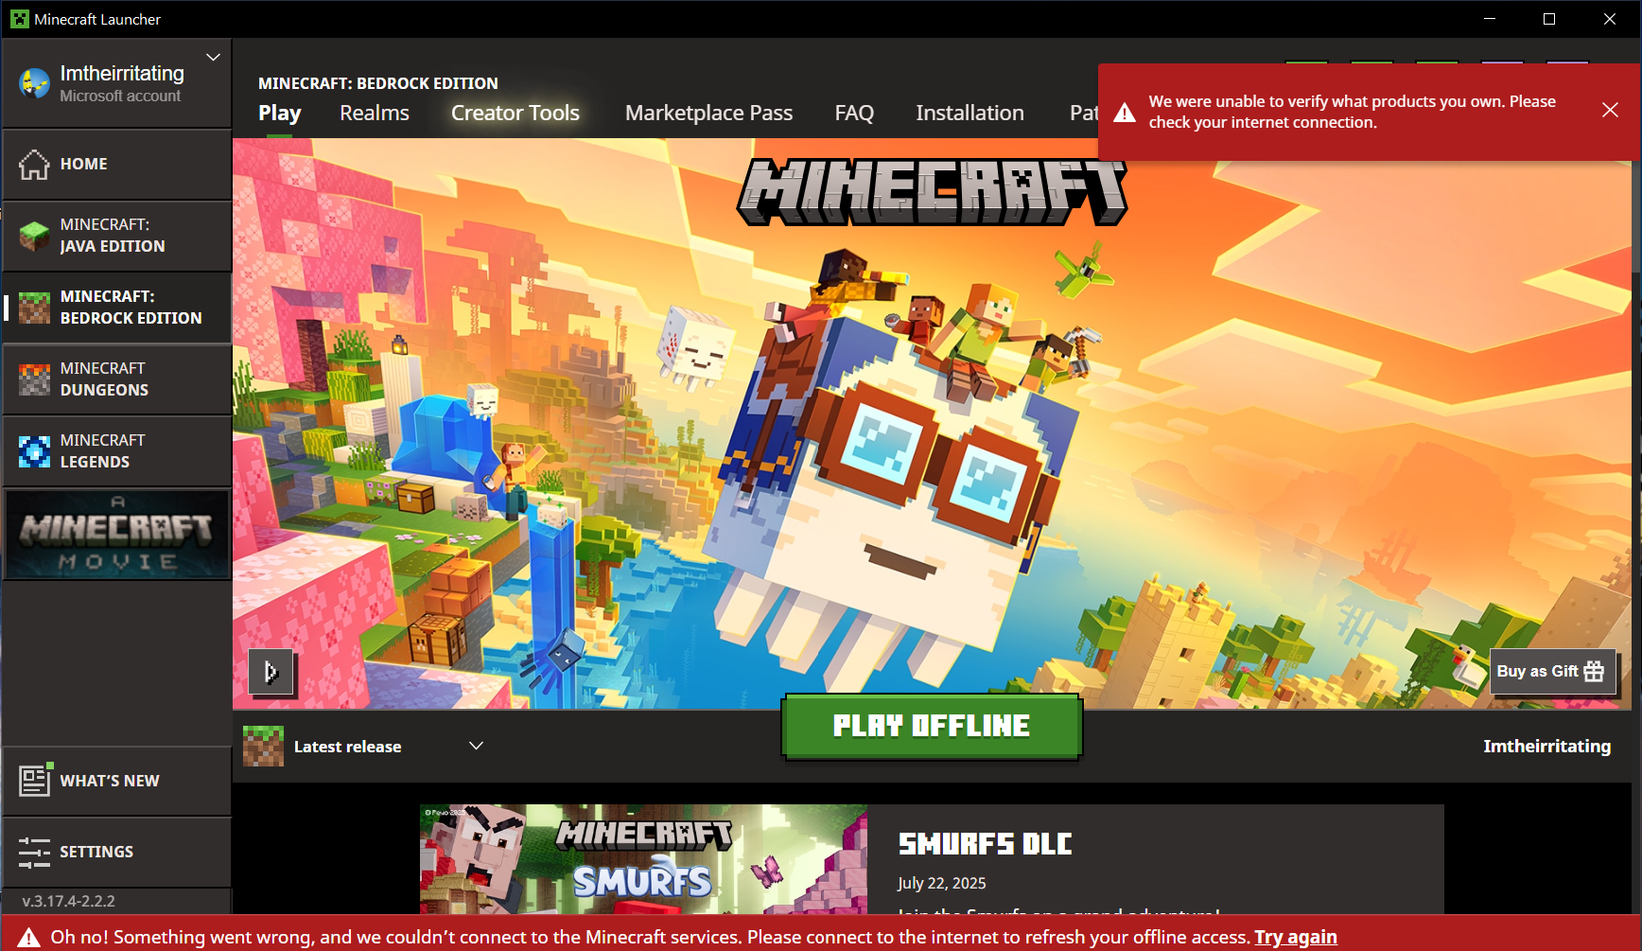Click the warning icon in the error notification
This screenshot has width=1642, height=951.
[1125, 113]
